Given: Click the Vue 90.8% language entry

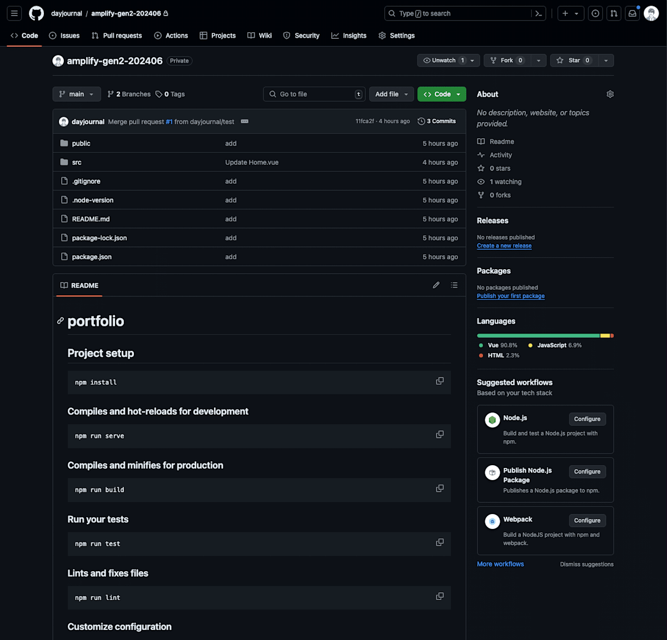Looking at the screenshot, I should click(x=498, y=345).
